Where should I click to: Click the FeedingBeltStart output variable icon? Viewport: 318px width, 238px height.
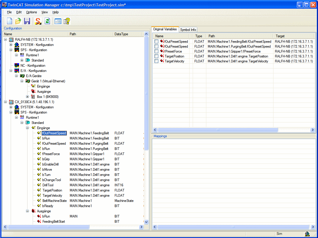[x=39, y=222]
